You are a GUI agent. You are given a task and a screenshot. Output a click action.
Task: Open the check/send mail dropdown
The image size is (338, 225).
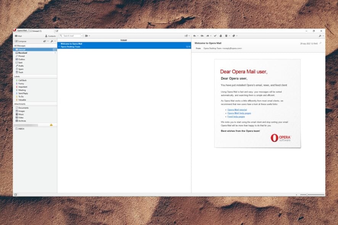click(45, 41)
